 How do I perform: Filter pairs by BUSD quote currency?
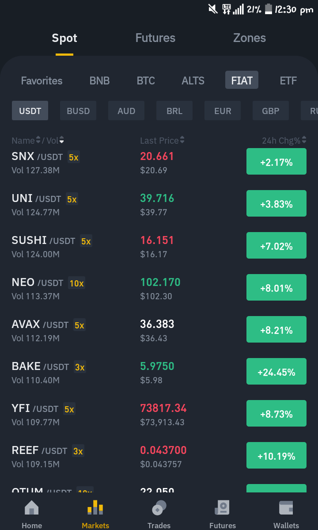click(78, 111)
